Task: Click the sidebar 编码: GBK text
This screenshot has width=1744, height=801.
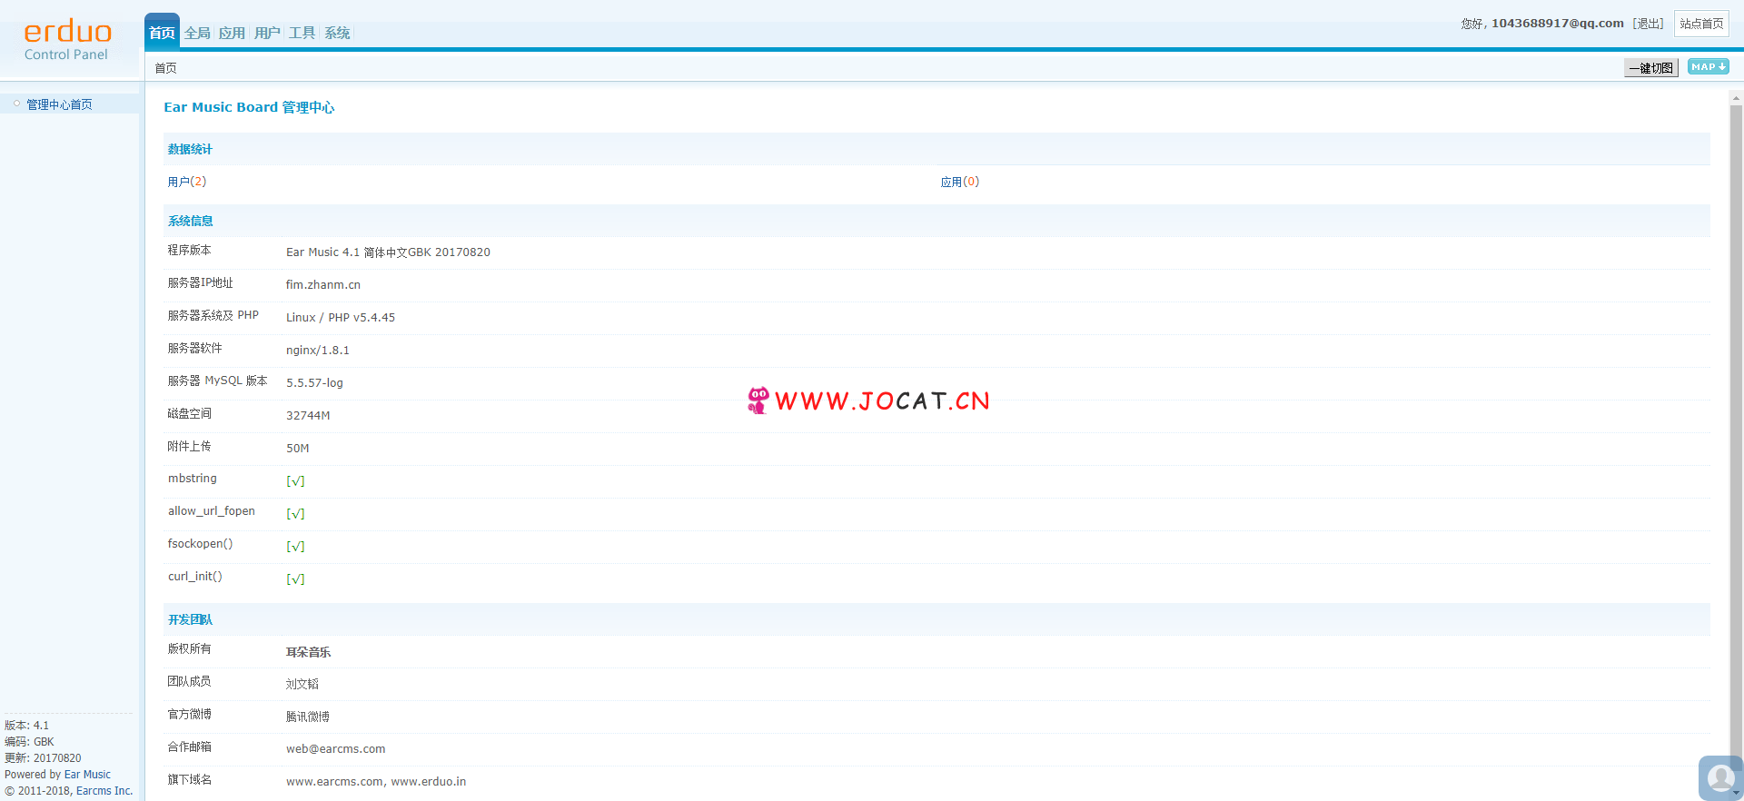Action: 29,742
